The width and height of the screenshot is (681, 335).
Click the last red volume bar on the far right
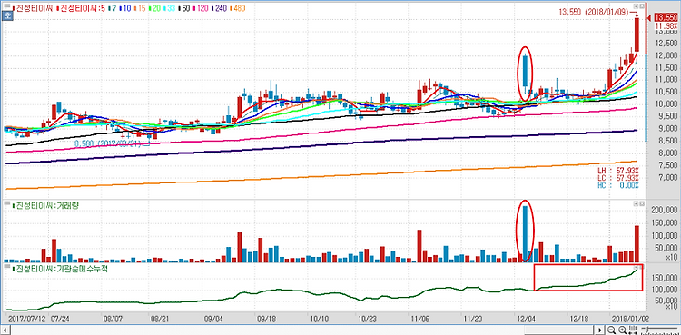(x=637, y=243)
